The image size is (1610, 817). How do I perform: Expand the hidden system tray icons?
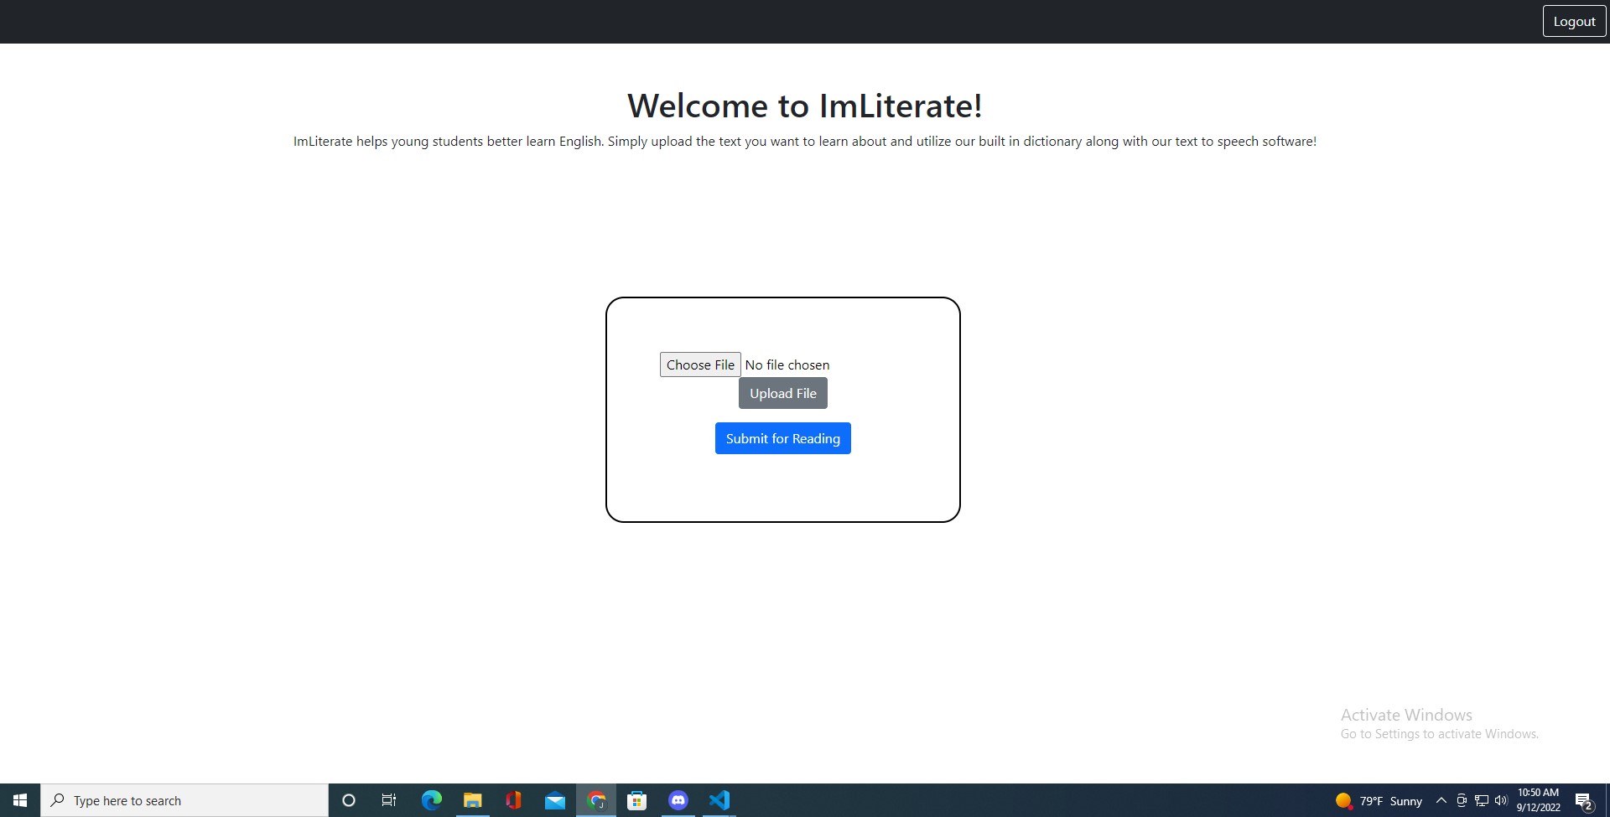[x=1441, y=800]
